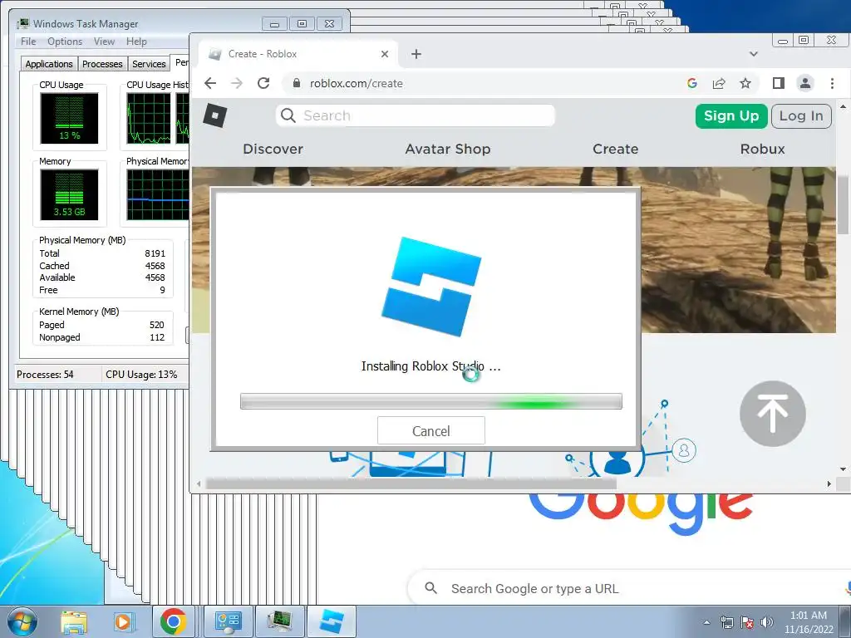Click the Kernel Memory 'Nonpaged' value 112

pos(157,337)
